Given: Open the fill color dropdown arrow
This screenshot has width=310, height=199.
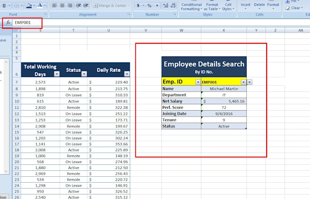Looking at the screenshot, I should coord(34,5).
